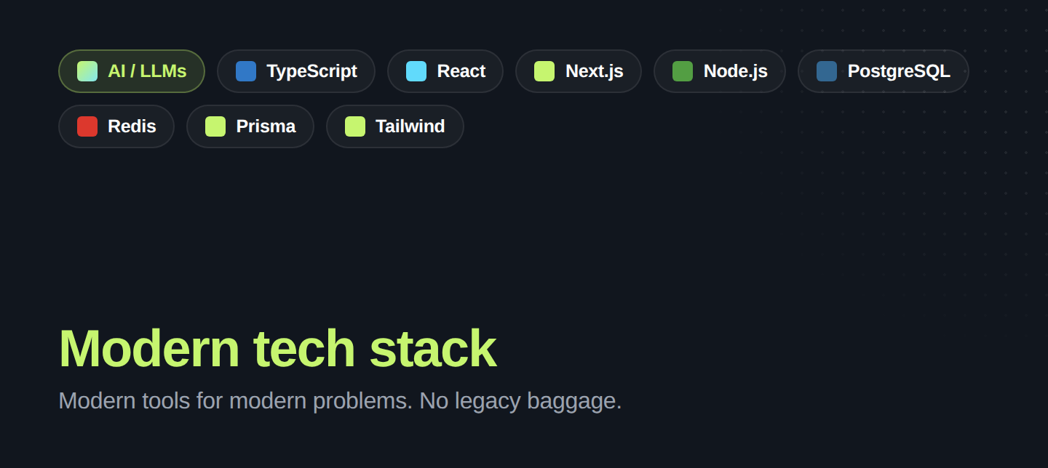Click the Modern tech stack heading

coord(277,349)
